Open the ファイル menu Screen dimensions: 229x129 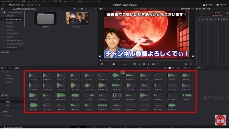[x=18, y=1]
